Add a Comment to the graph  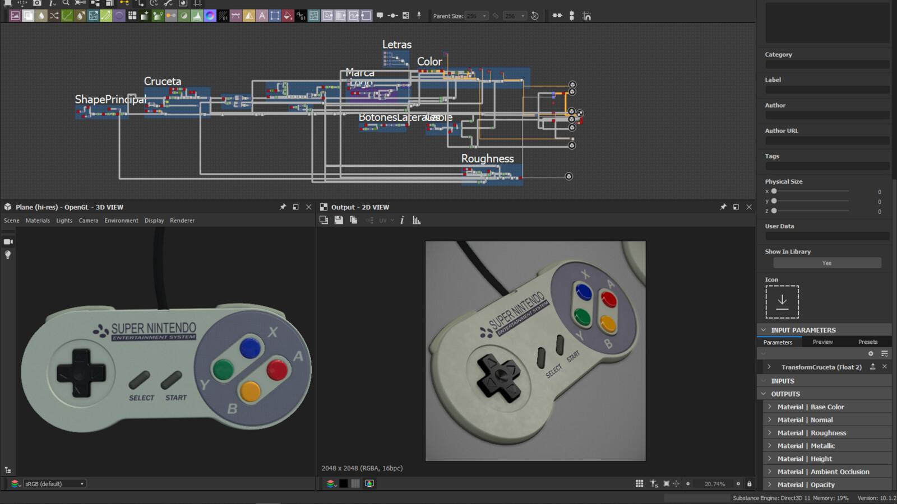pyautogui.click(x=380, y=16)
